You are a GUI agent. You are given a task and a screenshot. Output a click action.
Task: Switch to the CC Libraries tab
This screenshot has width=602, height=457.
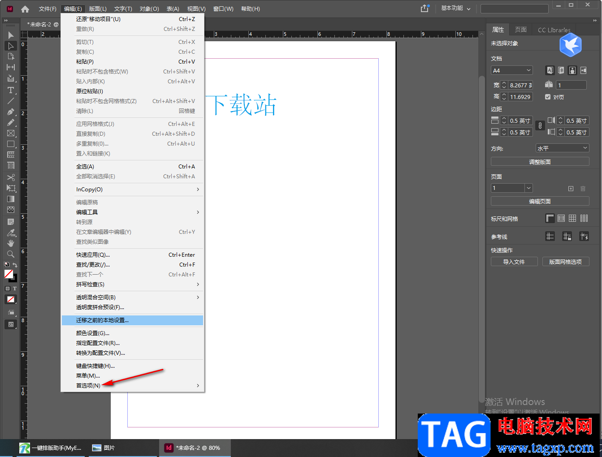[554, 30]
